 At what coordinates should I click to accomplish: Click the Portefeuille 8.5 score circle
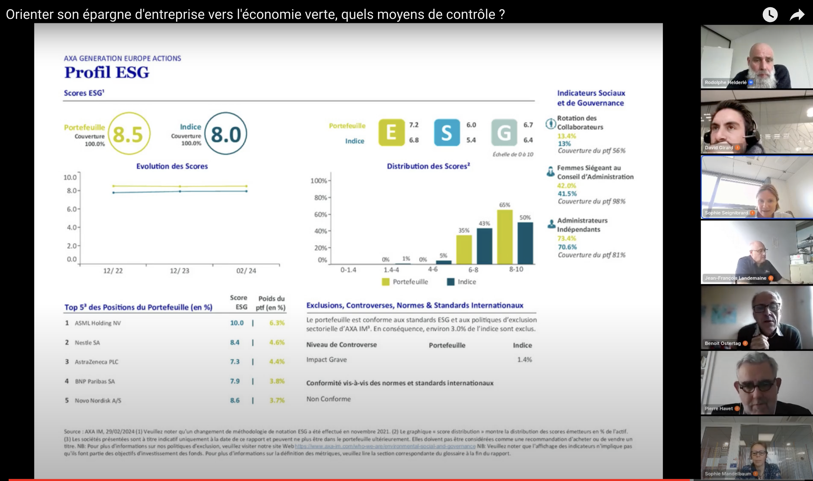point(129,134)
